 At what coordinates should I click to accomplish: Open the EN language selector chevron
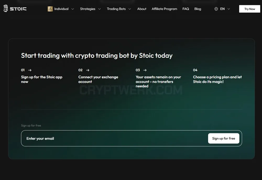(x=229, y=9)
